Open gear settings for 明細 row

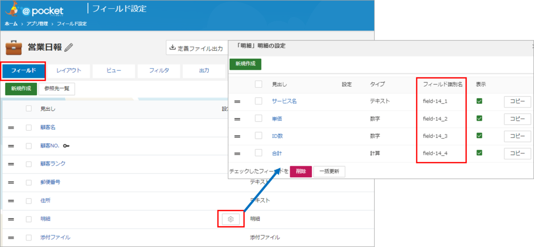click(x=231, y=219)
